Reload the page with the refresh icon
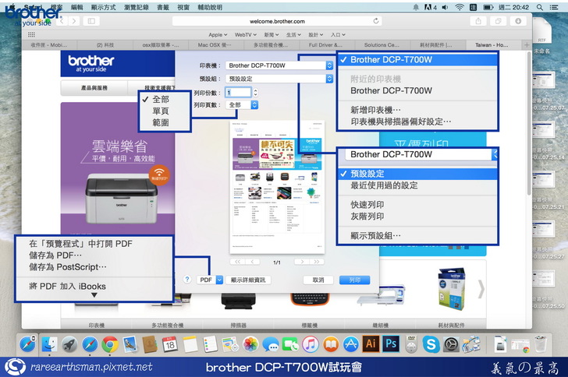The width and height of the screenshot is (568, 377). click(x=376, y=21)
